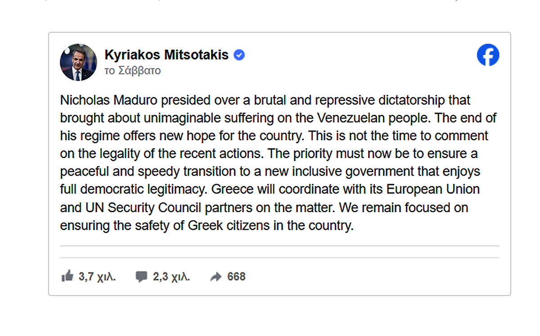View the 3,7 χιλ. likes count

97,277
